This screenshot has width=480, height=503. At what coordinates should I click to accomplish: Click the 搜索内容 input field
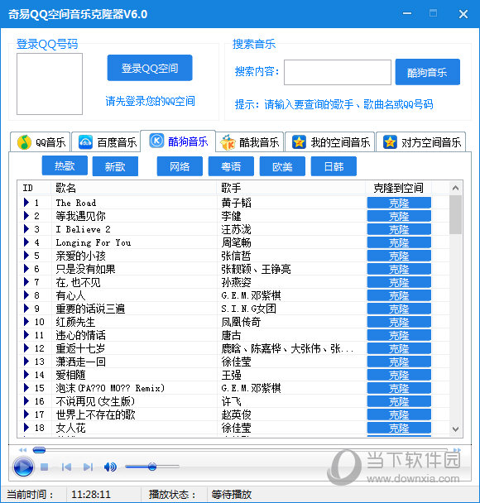(338, 72)
